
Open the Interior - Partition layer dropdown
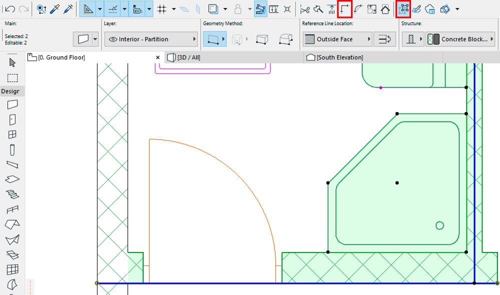151,39
